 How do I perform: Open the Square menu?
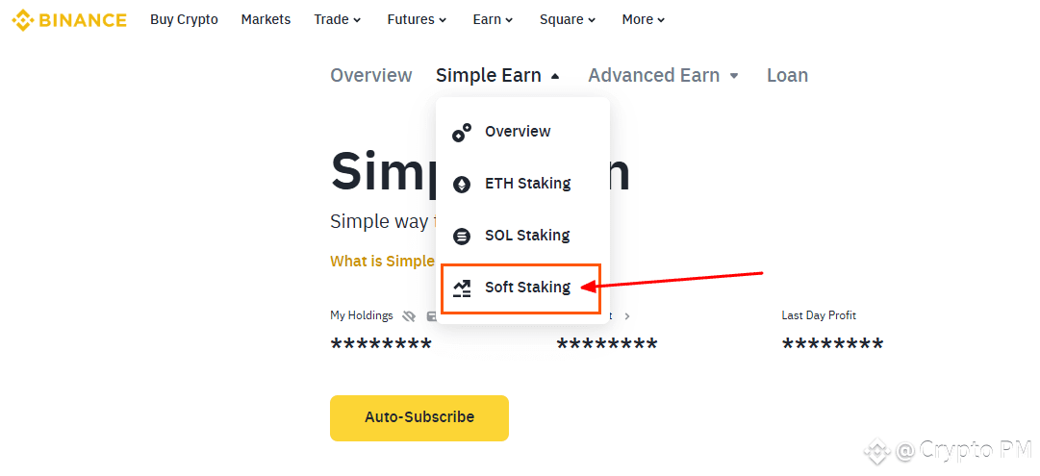567,20
